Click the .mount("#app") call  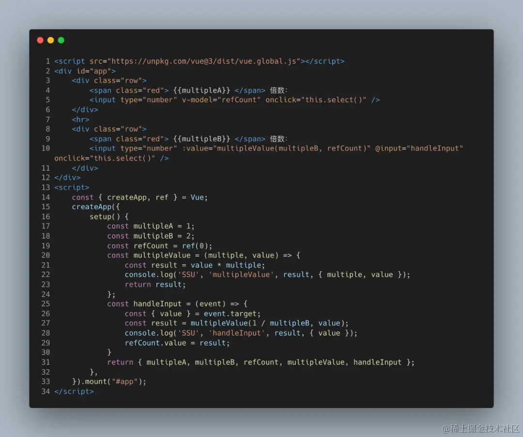pos(111,381)
